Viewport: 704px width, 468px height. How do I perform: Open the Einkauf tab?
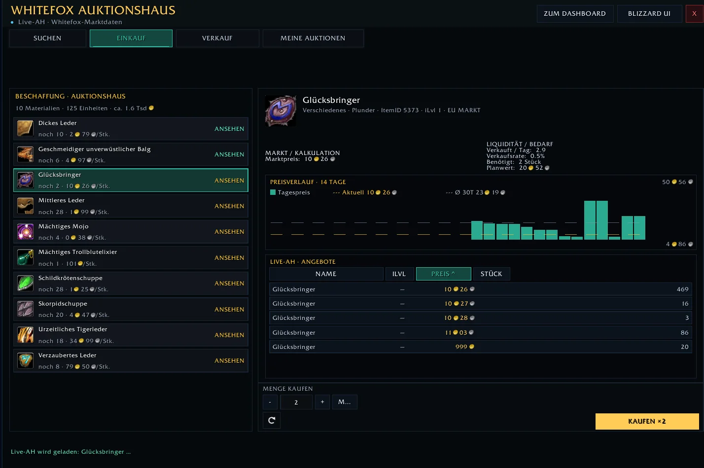coord(131,38)
